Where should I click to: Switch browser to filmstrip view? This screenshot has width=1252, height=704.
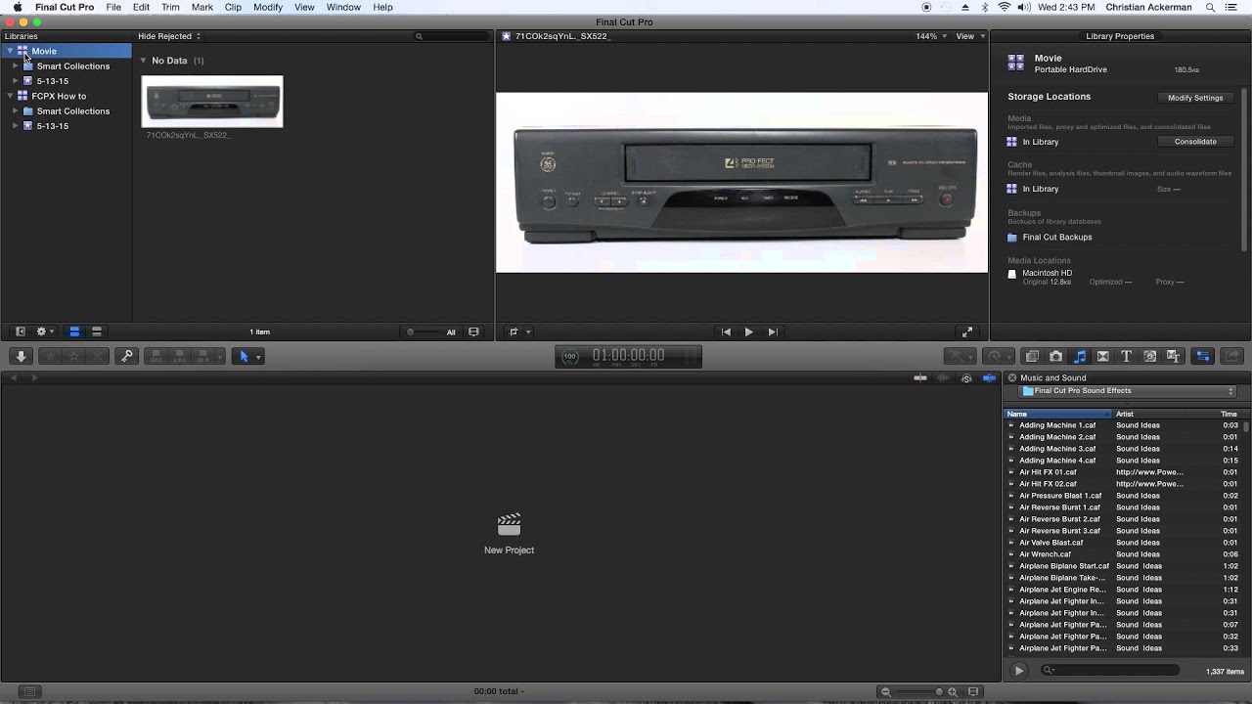tap(74, 332)
